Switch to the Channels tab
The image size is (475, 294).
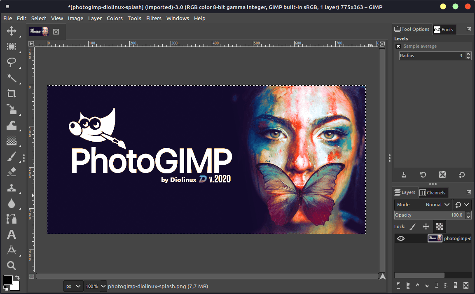pos(433,193)
